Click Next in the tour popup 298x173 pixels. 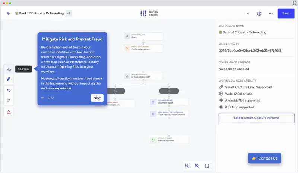click(x=97, y=98)
